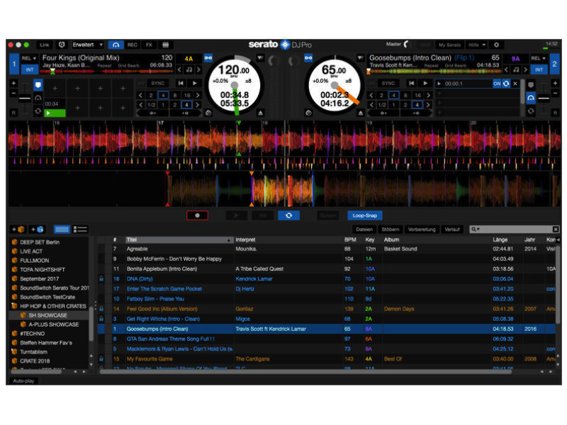
Task: Enable SYNC on deck 1
Action: pyautogui.click(x=157, y=83)
